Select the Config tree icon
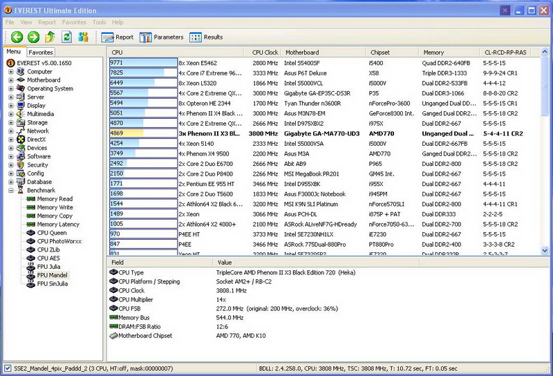This screenshot has width=553, height=376. [x=21, y=173]
